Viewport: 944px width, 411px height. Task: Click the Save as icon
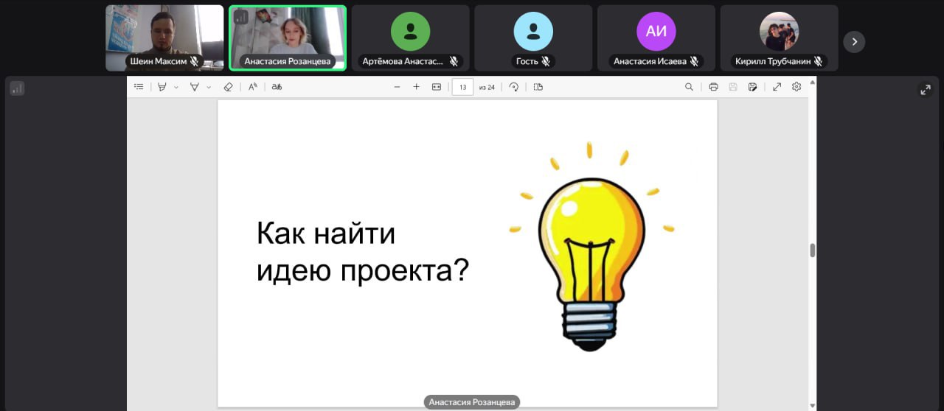coord(752,87)
